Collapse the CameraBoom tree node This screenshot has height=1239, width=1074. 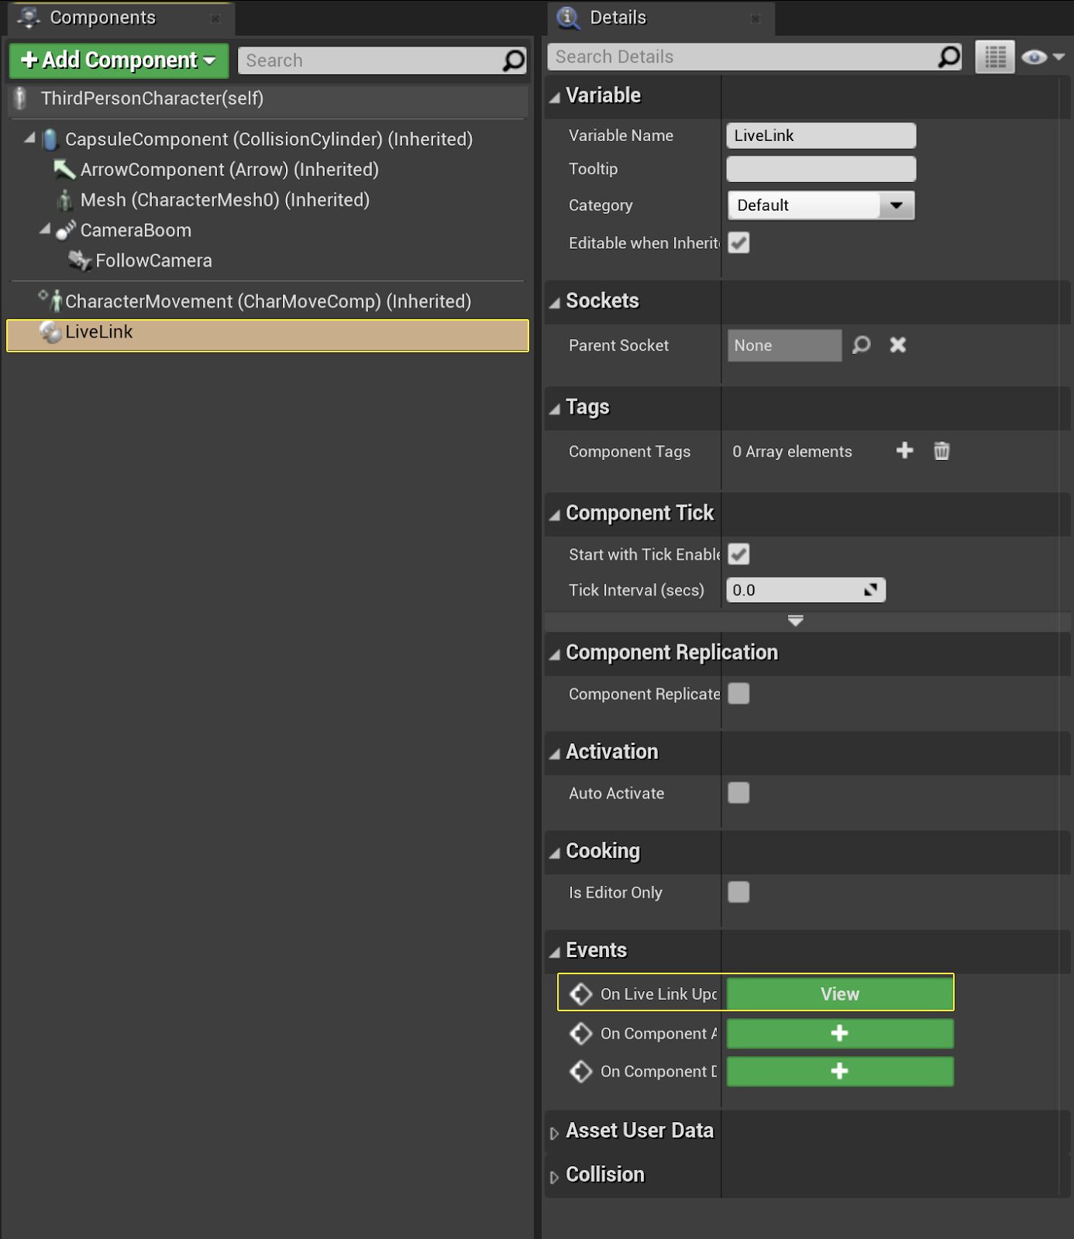45,230
